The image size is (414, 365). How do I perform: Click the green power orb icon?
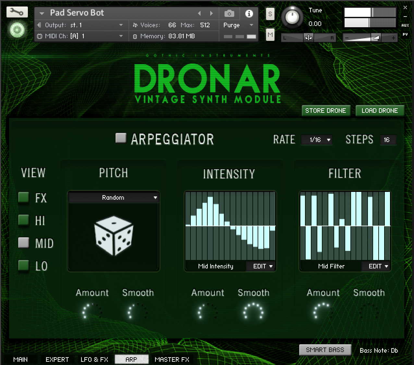17,30
